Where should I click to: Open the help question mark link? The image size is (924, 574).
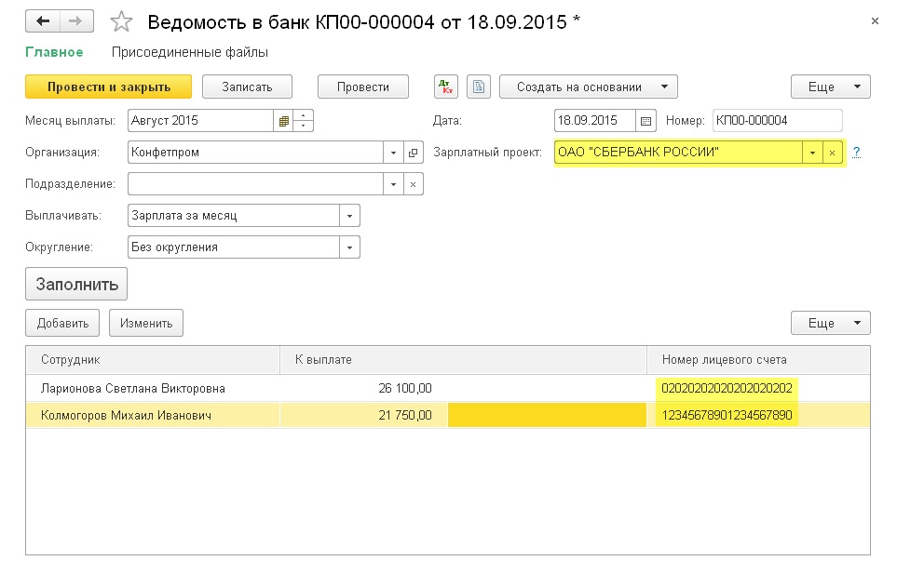(x=856, y=153)
